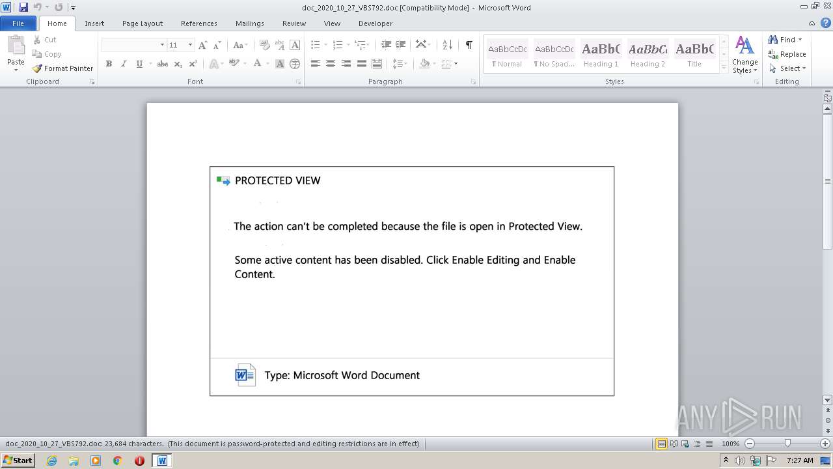Click the Cut scissors icon
833x469 pixels.
click(x=36, y=40)
